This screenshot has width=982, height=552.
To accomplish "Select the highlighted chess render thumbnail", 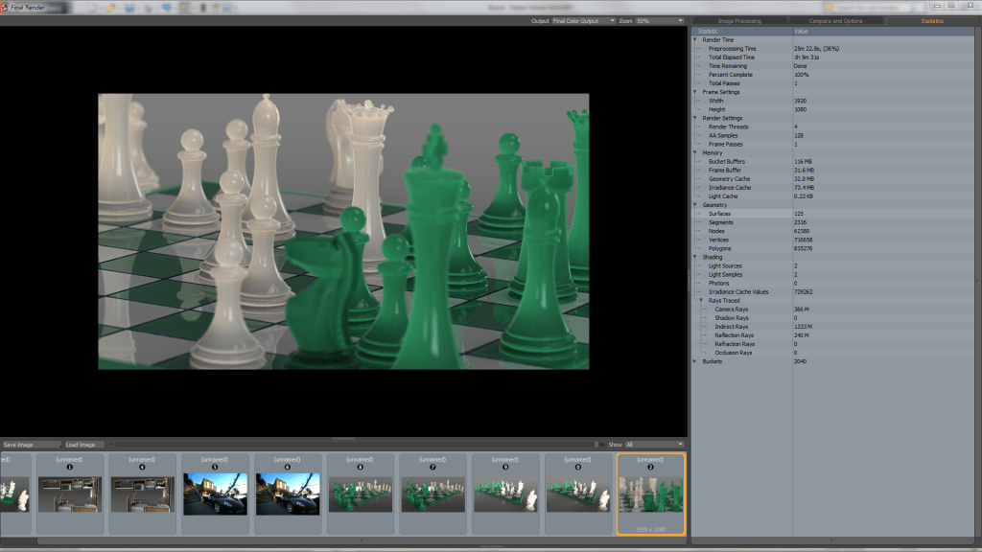I will click(652, 492).
